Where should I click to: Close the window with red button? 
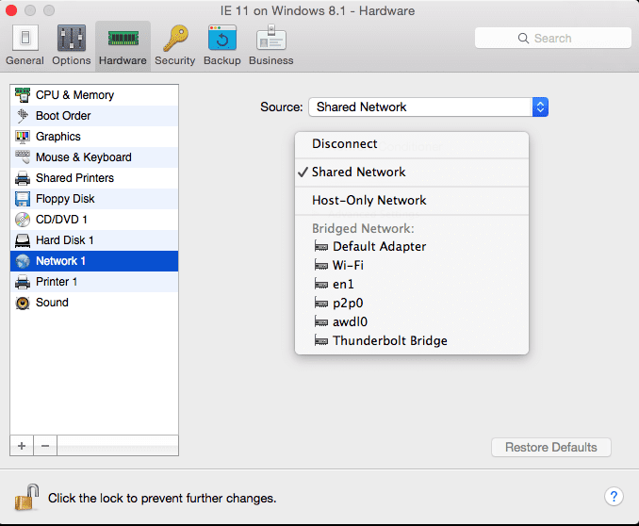point(11,10)
